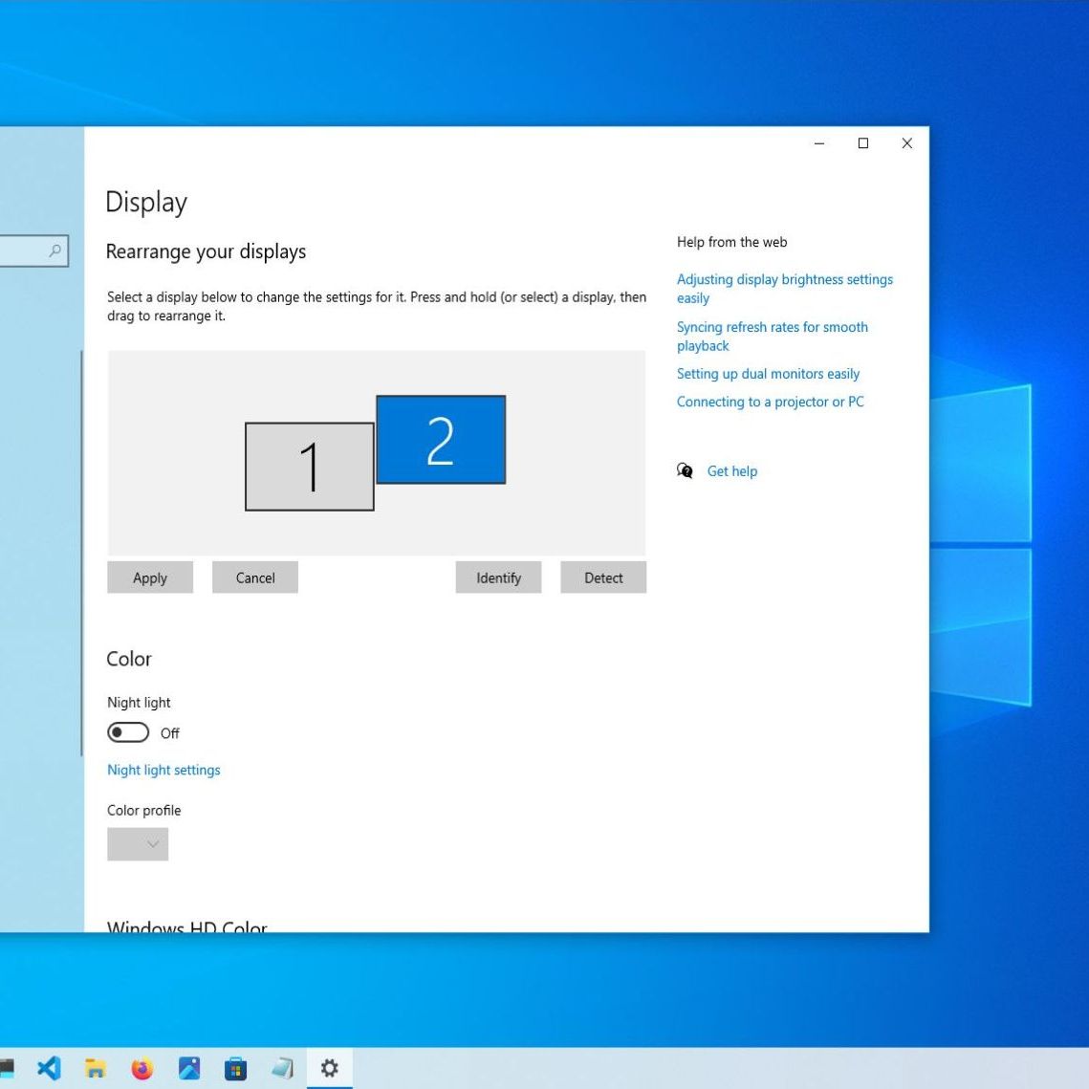Select display 2 in arrangement

click(x=441, y=440)
